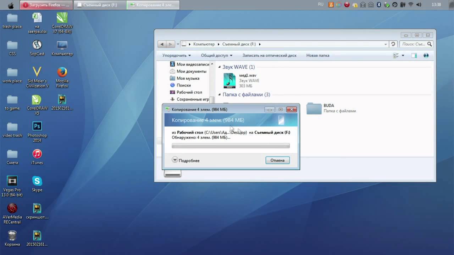The image size is (454, 255).
Task: Open the Компьютер desktop icon
Action: (x=62, y=48)
